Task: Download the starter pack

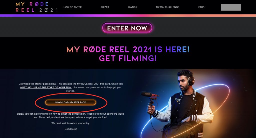Action: click(x=70, y=102)
